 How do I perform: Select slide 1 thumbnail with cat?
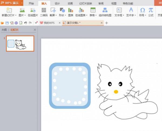tap(20, 44)
